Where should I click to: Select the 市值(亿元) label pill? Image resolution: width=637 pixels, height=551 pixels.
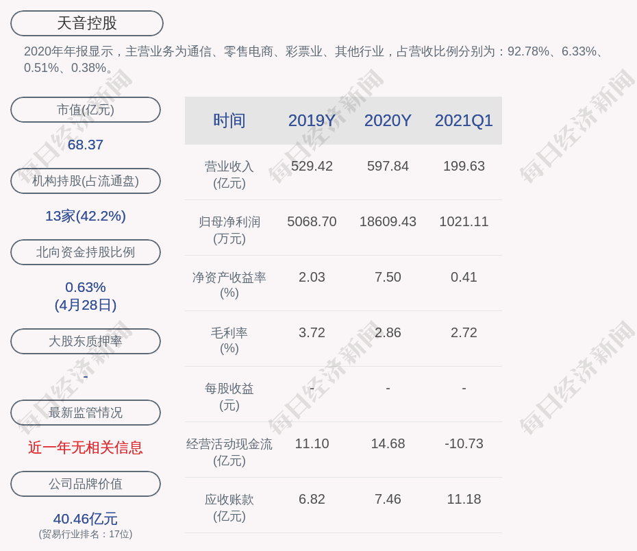tap(86, 110)
